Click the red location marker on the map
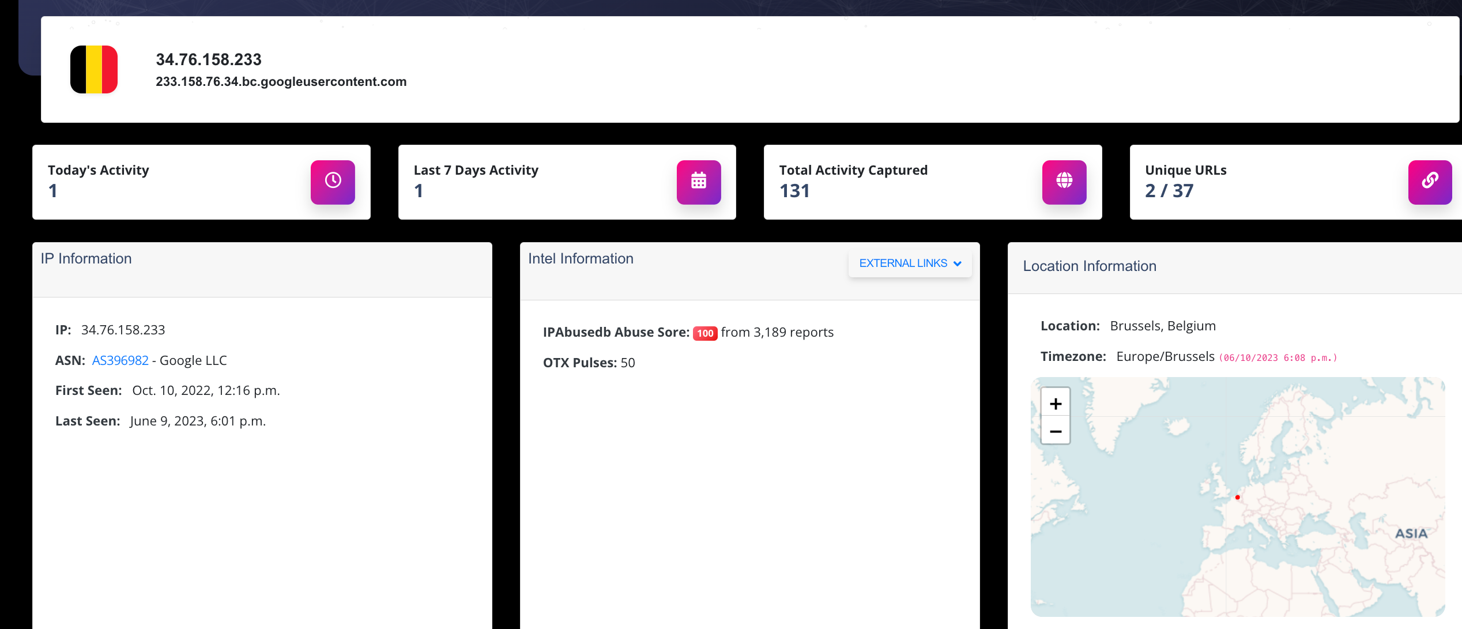The image size is (1462, 629). pos(1237,497)
